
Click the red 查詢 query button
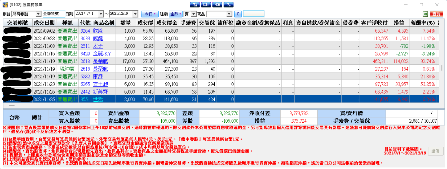(x=436, y=14)
